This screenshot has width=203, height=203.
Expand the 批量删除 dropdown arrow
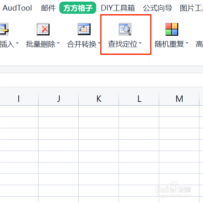(x=58, y=43)
